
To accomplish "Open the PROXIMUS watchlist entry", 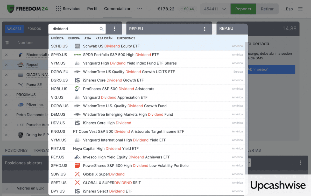I will tap(26, 95).
